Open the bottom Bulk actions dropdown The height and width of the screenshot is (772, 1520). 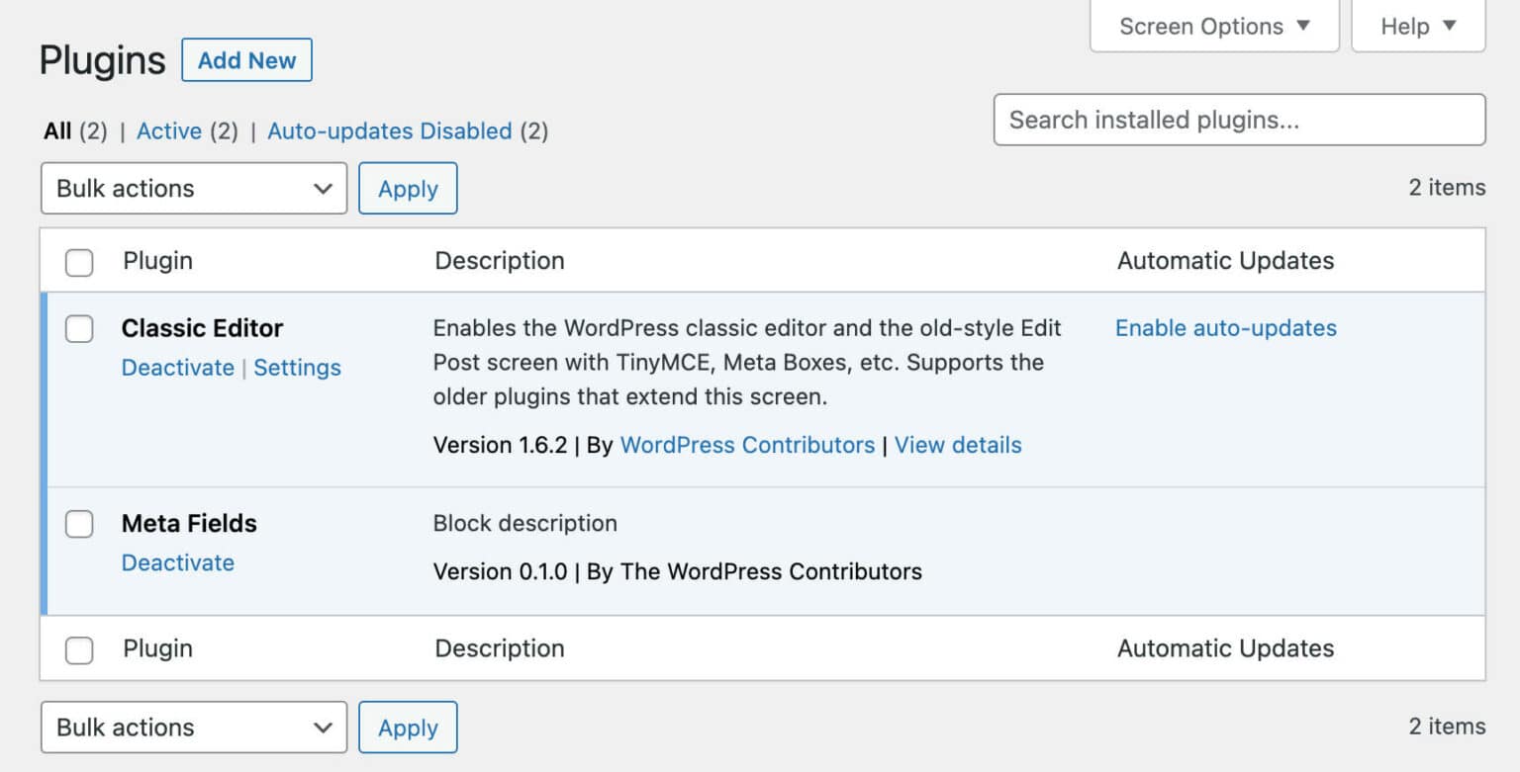pyautogui.click(x=193, y=727)
